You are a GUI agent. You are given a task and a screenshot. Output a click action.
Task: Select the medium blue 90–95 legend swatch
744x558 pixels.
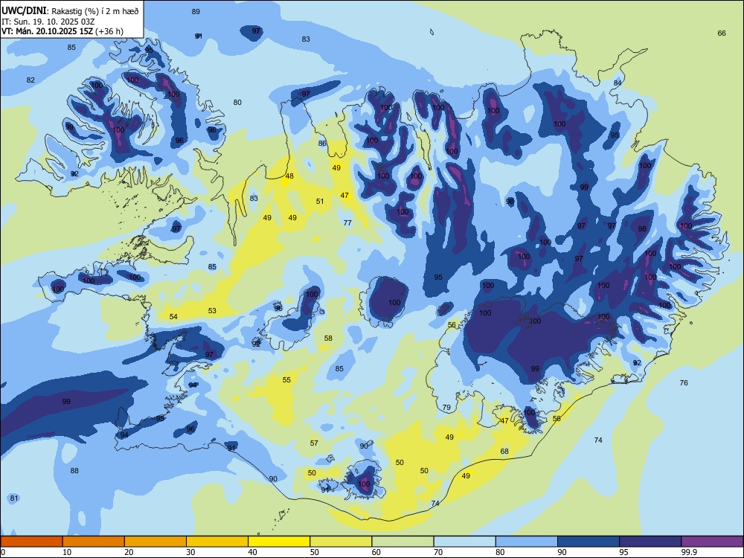click(x=589, y=542)
